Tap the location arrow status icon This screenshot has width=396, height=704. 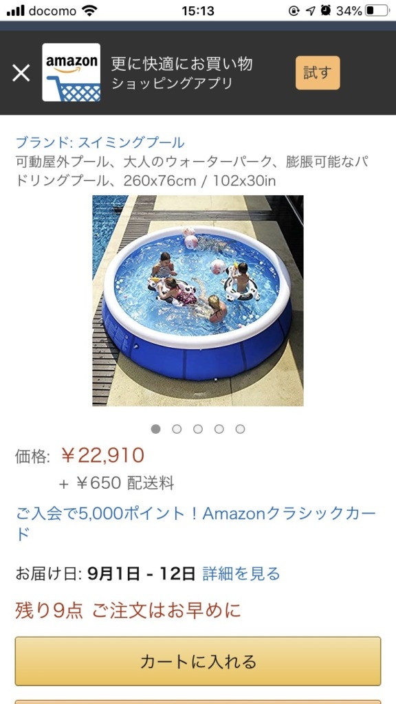tap(310, 11)
